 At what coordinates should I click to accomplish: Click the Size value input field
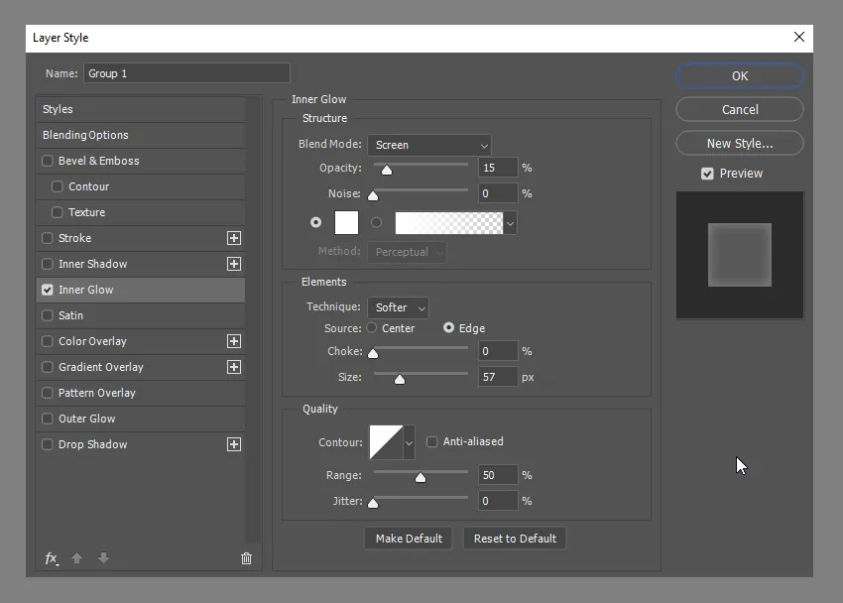[497, 377]
